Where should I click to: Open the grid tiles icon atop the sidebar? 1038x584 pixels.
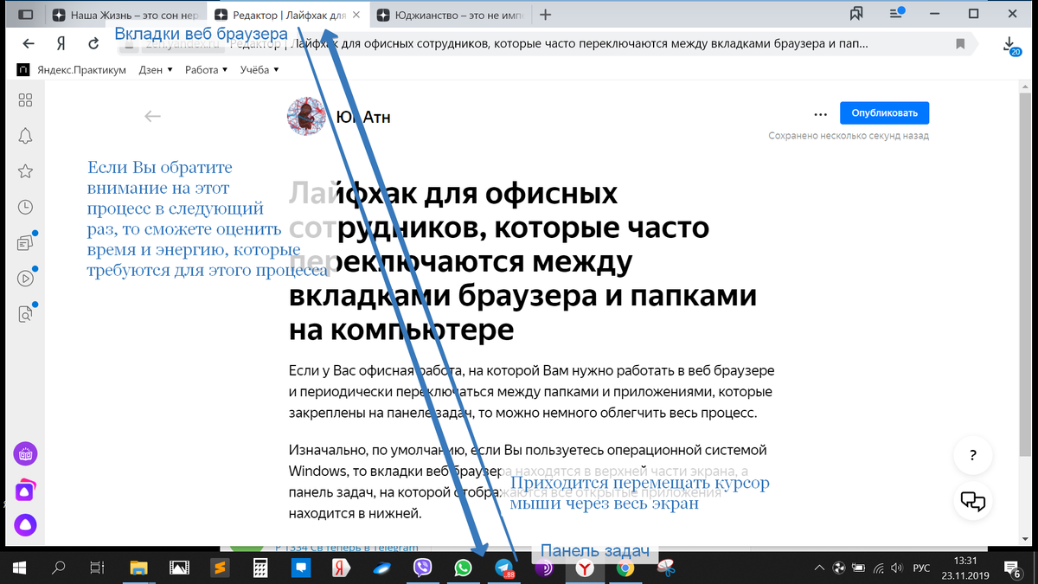(25, 100)
